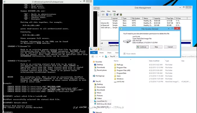The image size is (197, 113).
Task: Click green settings icon in Disk Management toolbar
Action: 121,14
